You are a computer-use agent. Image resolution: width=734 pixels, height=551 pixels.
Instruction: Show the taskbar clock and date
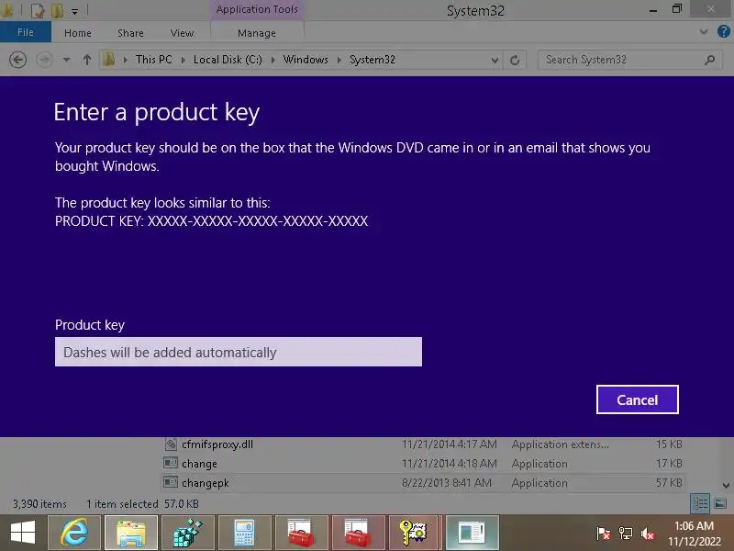695,534
